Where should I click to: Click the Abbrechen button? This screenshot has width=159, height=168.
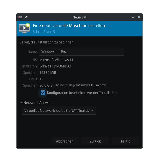pos(65,141)
